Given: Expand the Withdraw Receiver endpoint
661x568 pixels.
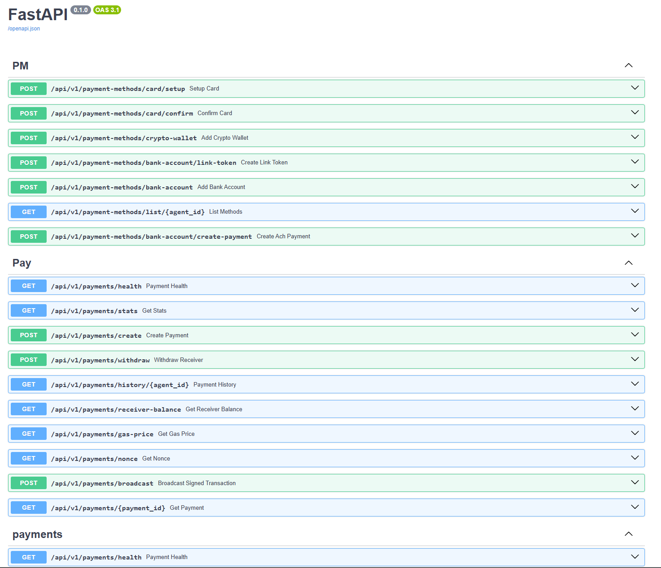Looking at the screenshot, I should [x=634, y=359].
